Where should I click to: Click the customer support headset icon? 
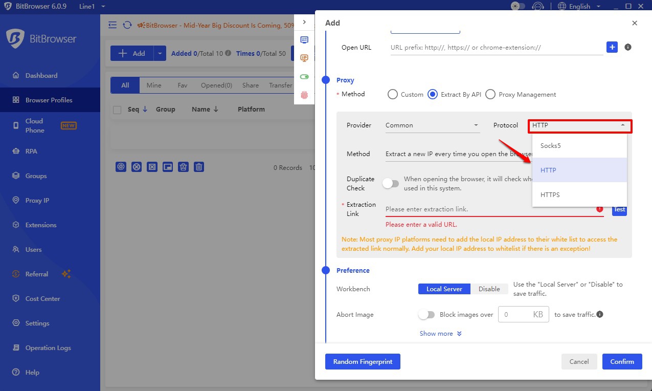pyautogui.click(x=537, y=7)
